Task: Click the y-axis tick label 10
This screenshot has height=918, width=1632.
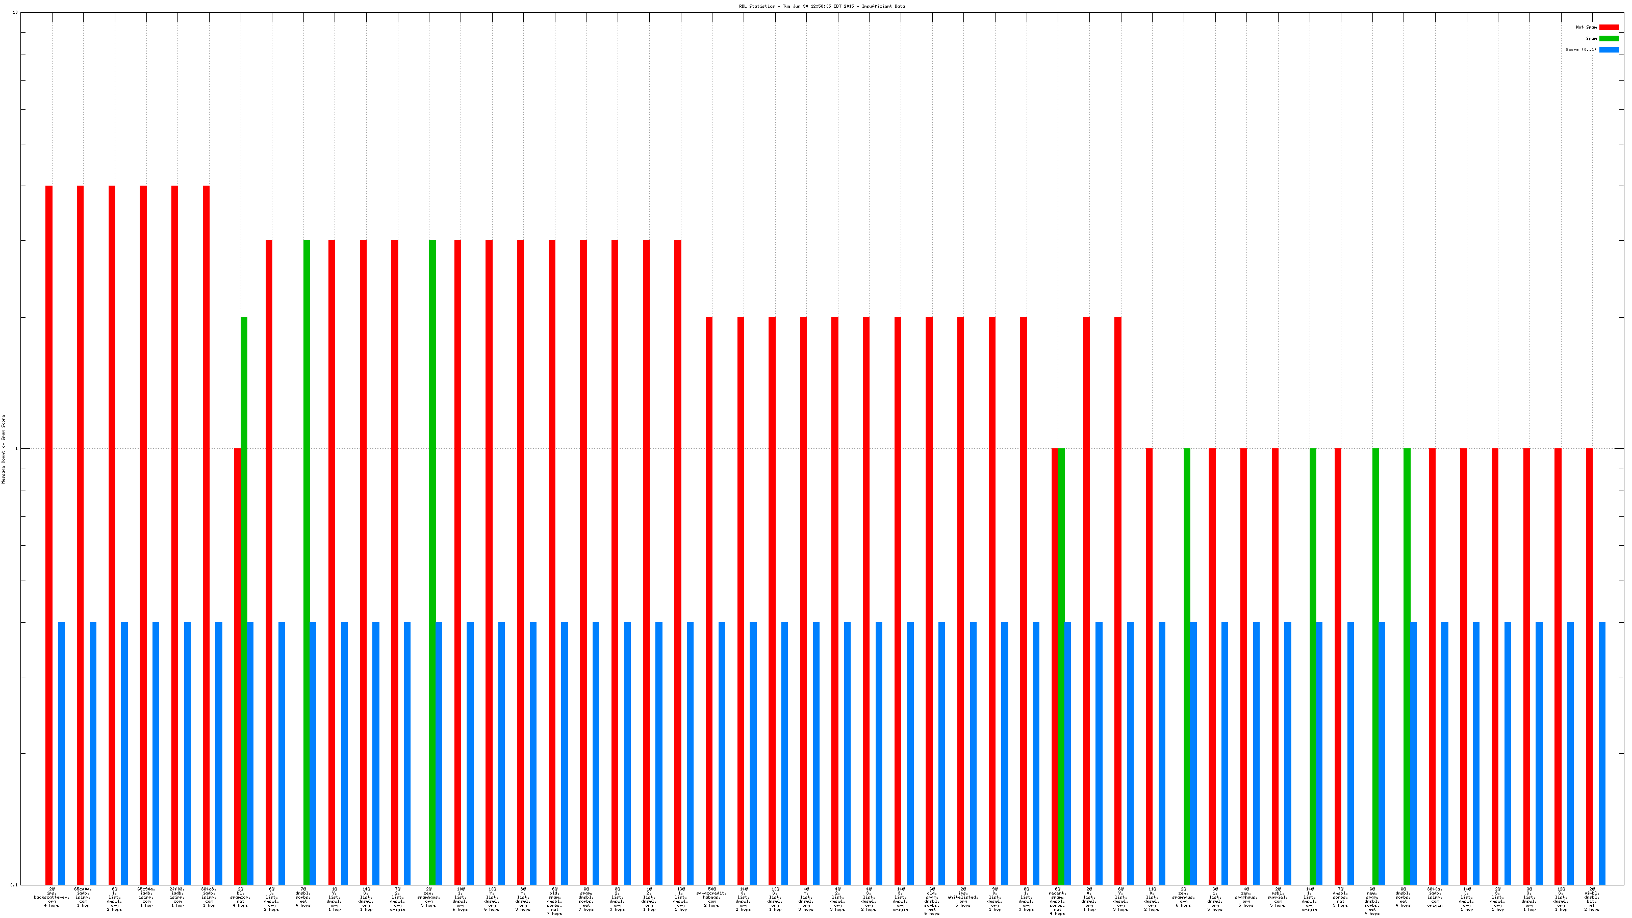Action: (15, 13)
